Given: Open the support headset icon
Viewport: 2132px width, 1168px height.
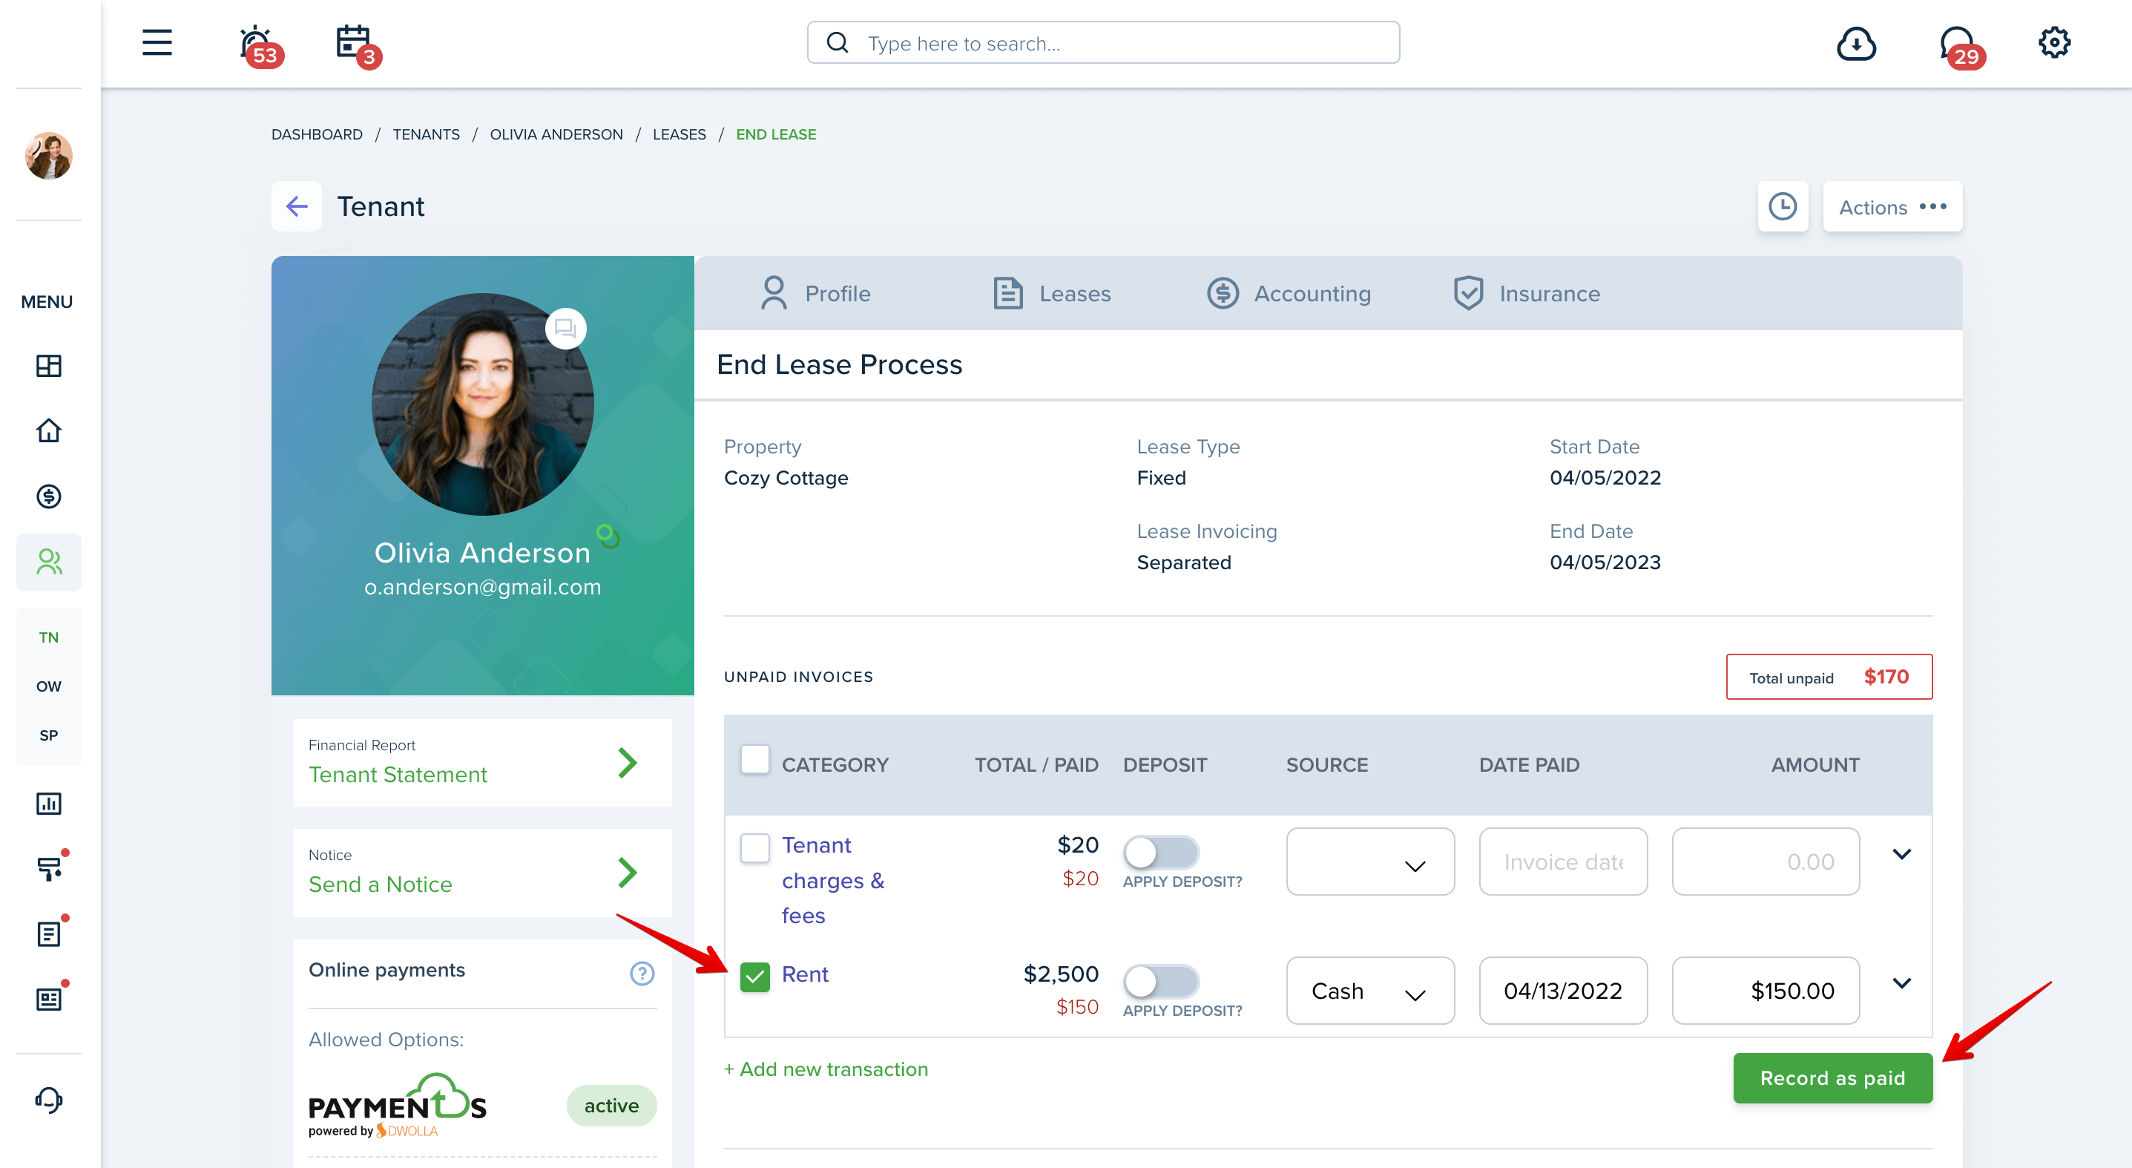Looking at the screenshot, I should 49,1100.
